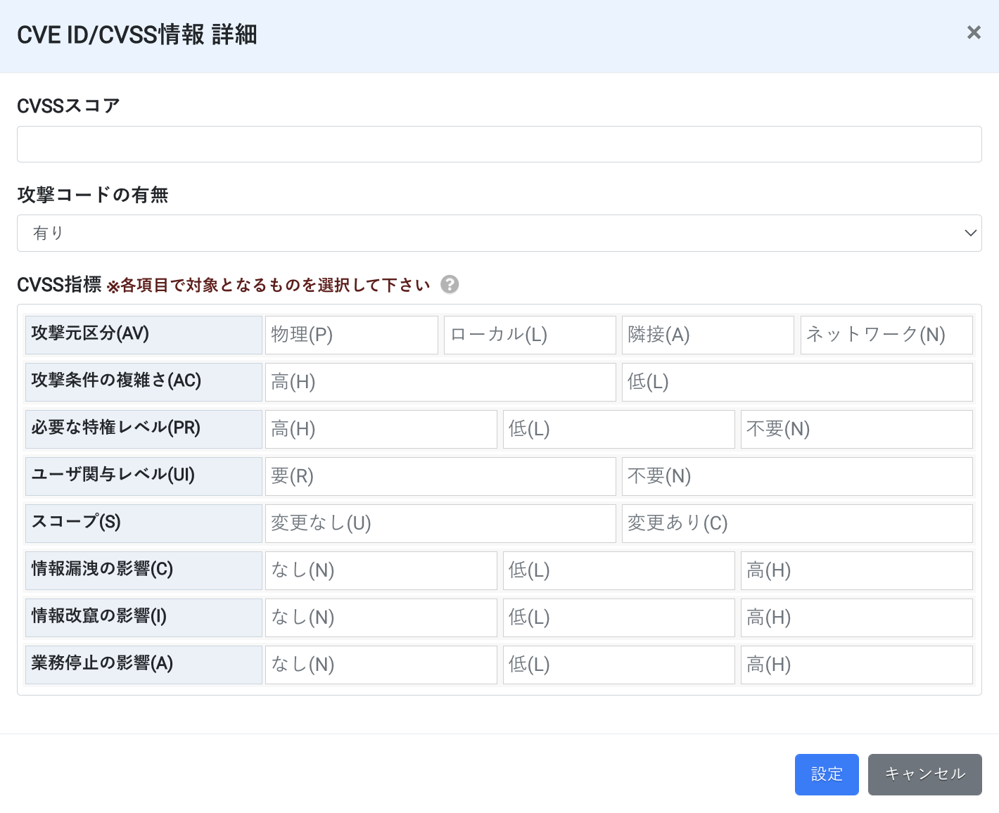Set 情報改竄の影響(I) to なし(N)

[x=381, y=617]
